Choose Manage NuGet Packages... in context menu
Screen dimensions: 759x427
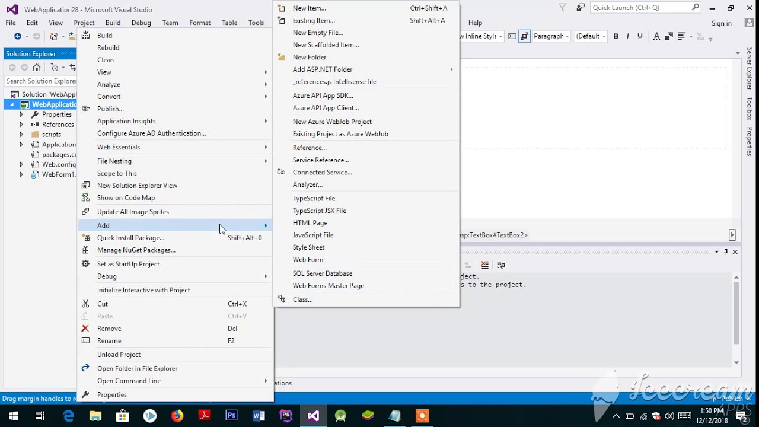(x=176, y=250)
